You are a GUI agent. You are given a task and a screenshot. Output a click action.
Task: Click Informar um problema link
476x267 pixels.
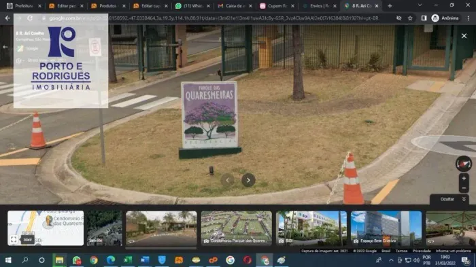tap(454, 251)
